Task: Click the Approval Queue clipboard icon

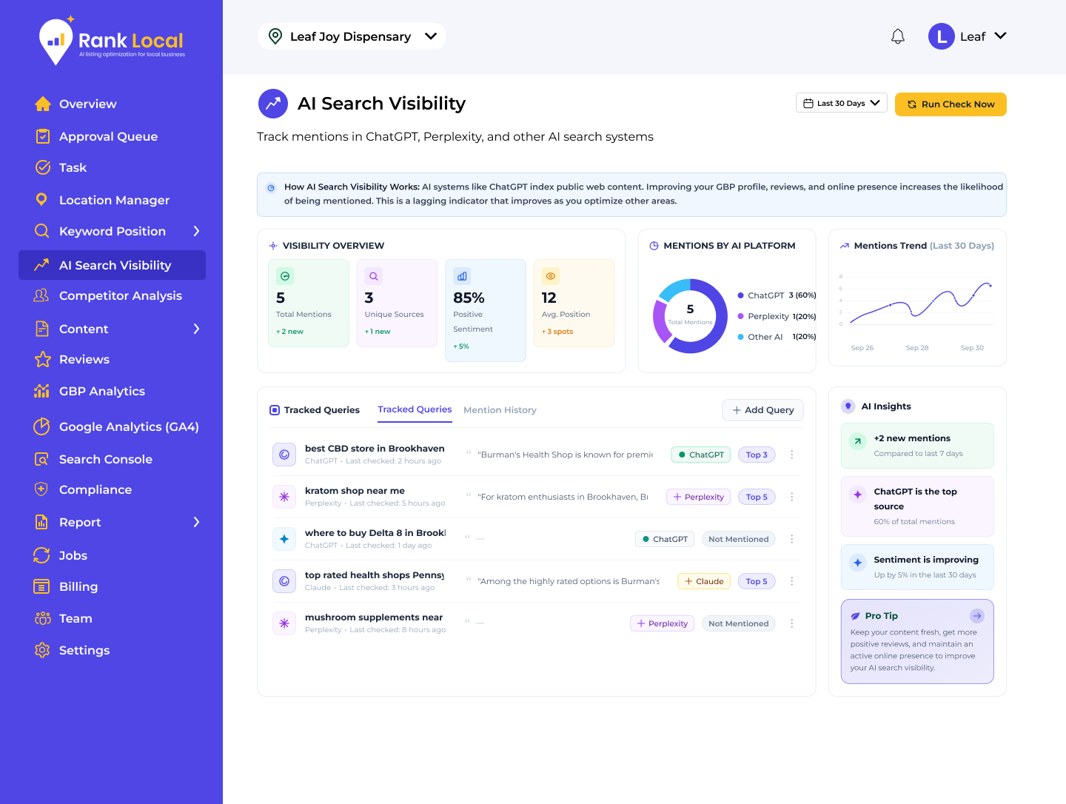Action: pos(42,136)
